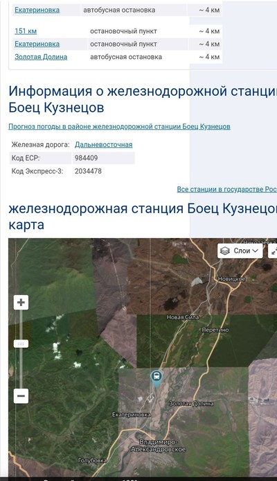
Task: Toggle fullscreen map expand icon
Action: 273,251
